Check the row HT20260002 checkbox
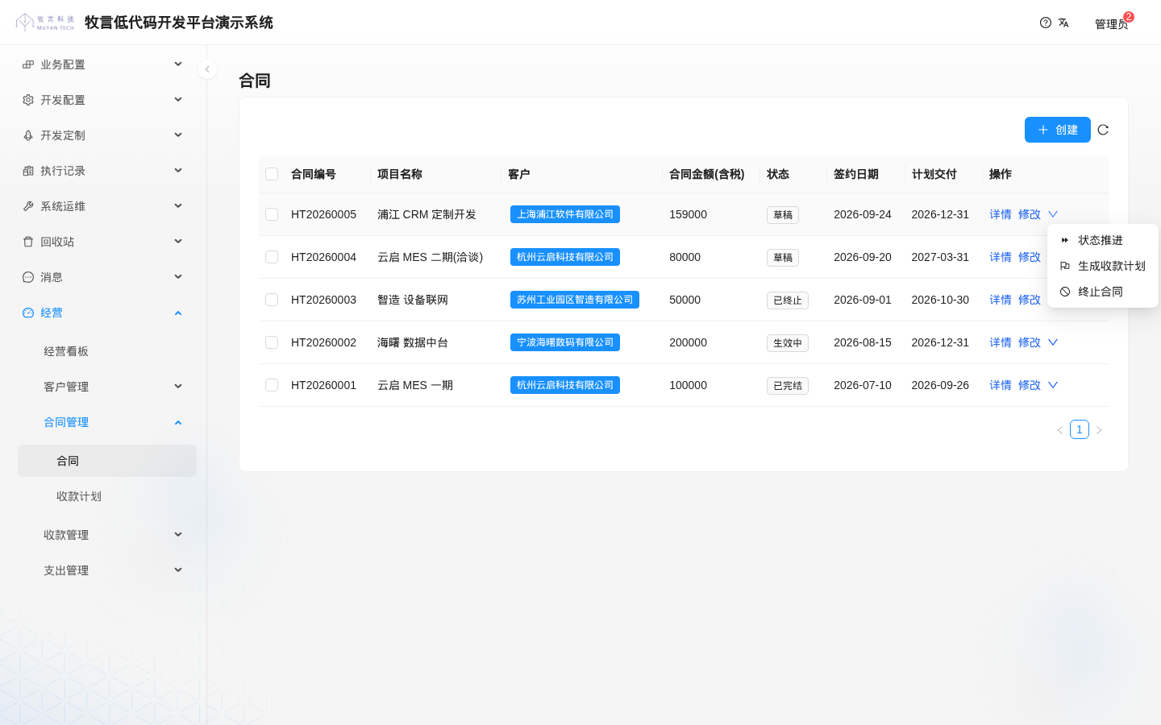The image size is (1161, 725). point(272,342)
